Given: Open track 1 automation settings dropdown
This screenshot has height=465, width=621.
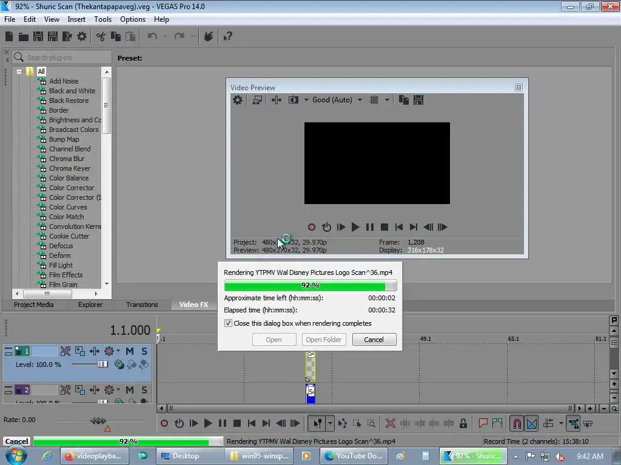Looking at the screenshot, I should [118, 351].
